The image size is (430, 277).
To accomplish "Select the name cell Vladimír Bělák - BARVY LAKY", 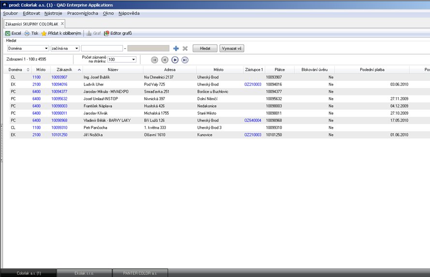I will pyautogui.click(x=107, y=120).
